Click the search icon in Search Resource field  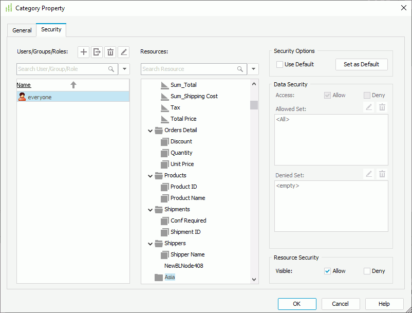click(x=240, y=69)
